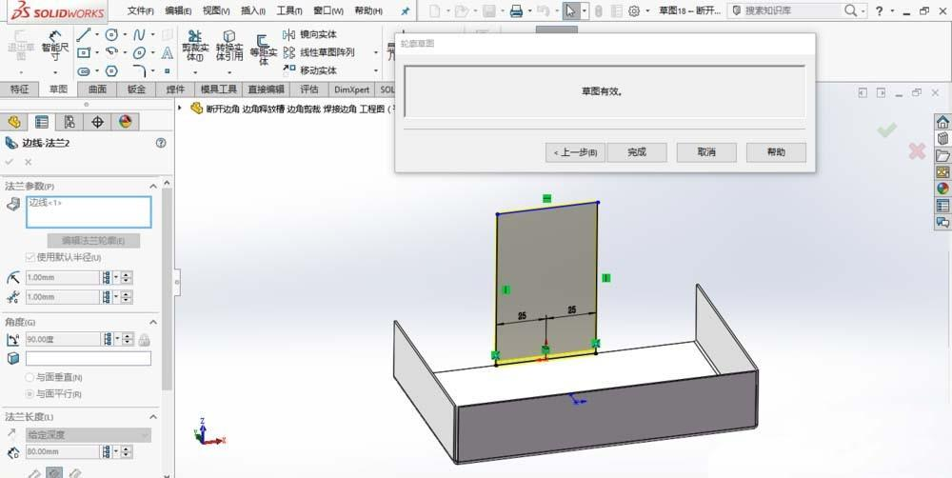The height and width of the screenshot is (478, 952).
Task: Click the Print icon in top toolbar
Action: point(516,10)
